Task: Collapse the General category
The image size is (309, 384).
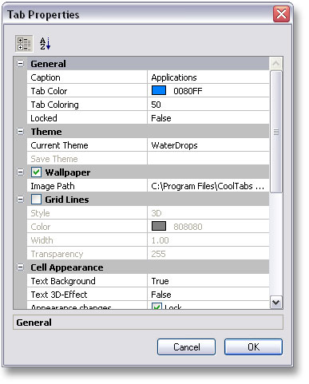Action: 20,64
